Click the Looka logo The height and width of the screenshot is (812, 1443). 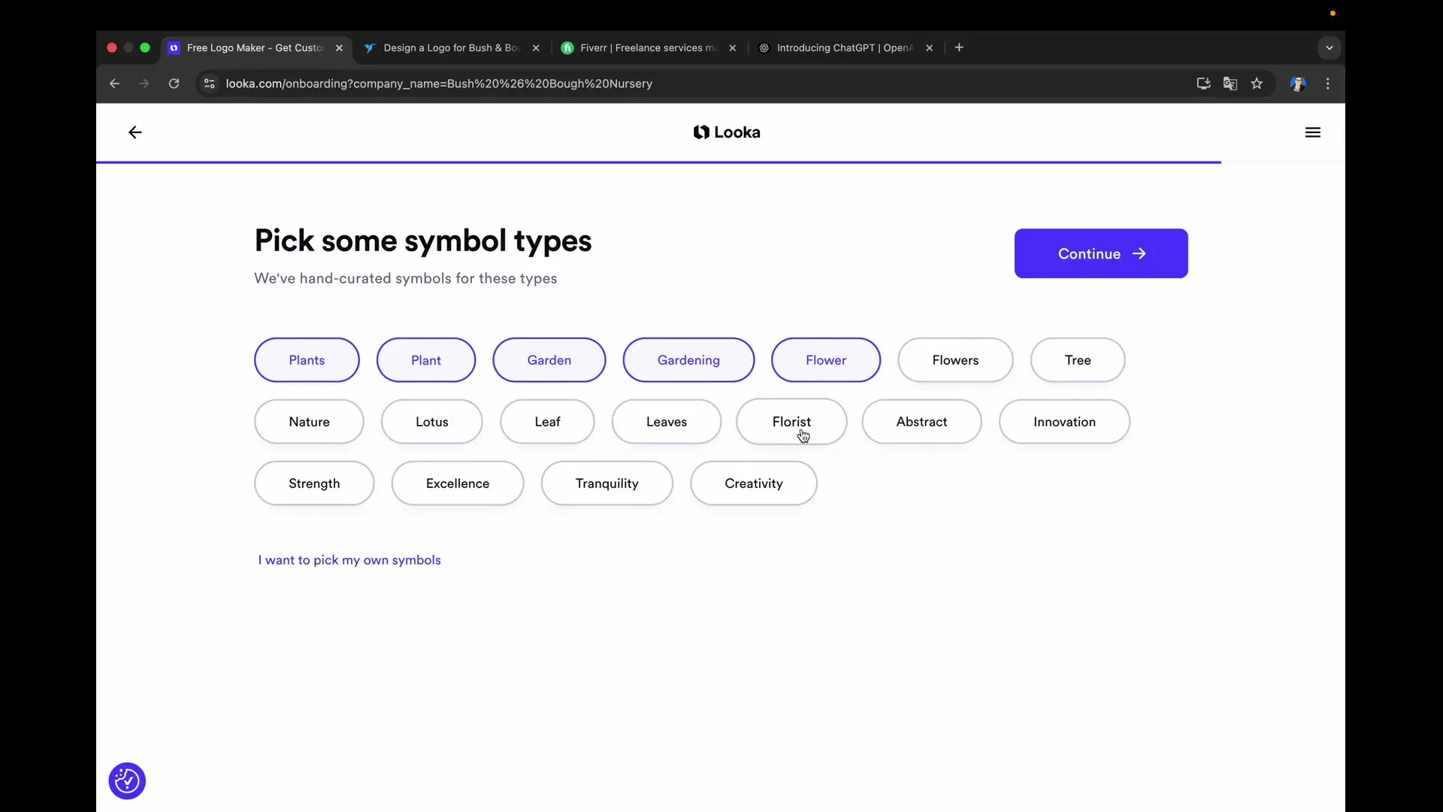click(726, 132)
